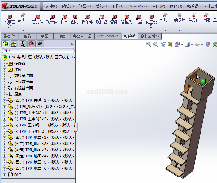The width and height of the screenshot is (217, 183).
Task: Toggle the Section View tool
Action: tap(170, 45)
